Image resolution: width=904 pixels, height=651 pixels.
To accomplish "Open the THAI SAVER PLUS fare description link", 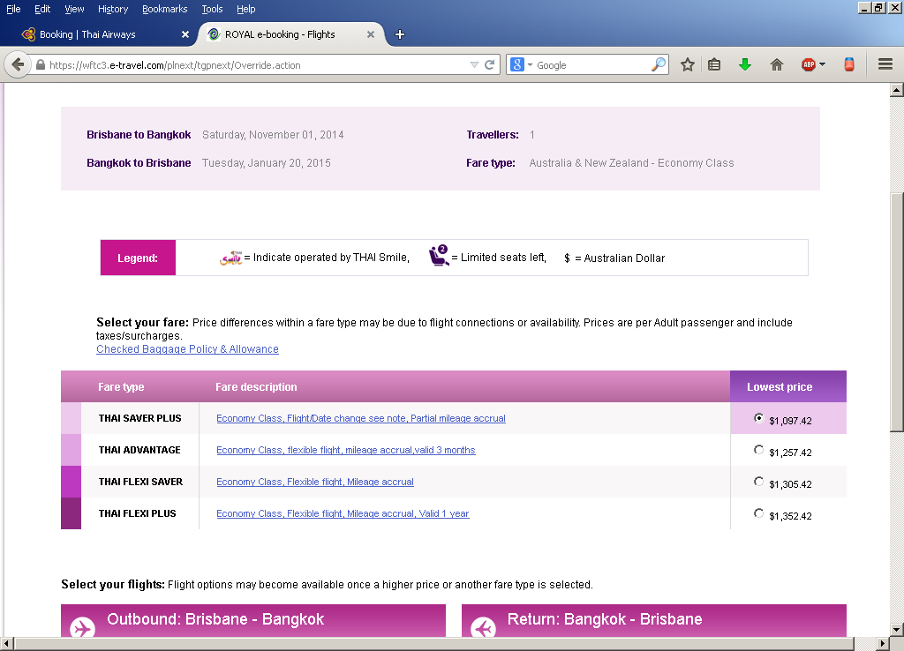I will (x=360, y=418).
